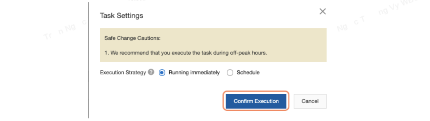The width and height of the screenshot is (430, 121).
Task: Cancel the task settings
Action: pos(310,101)
